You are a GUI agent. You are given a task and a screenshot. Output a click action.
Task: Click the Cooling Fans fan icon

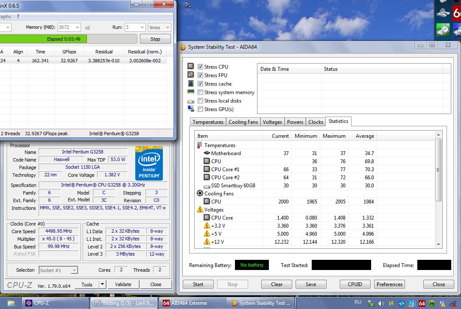pyautogui.click(x=200, y=193)
